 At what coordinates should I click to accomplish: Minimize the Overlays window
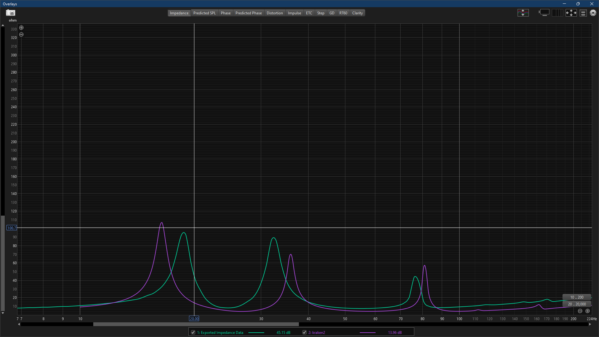pyautogui.click(x=564, y=4)
